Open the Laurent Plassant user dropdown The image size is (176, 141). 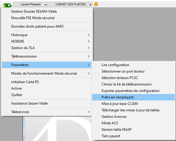click(x=31, y=4)
